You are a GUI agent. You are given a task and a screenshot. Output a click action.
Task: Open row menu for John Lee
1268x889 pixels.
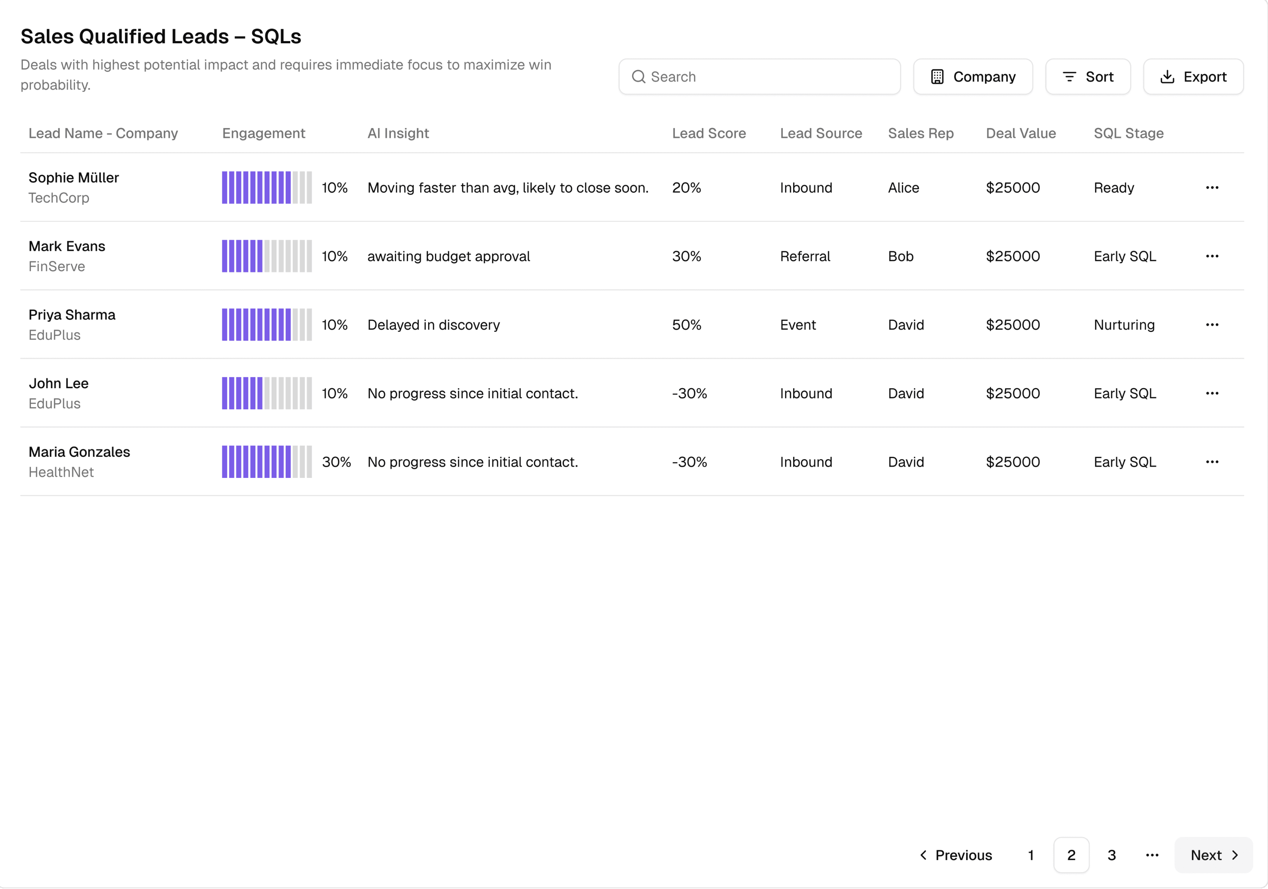click(x=1212, y=394)
